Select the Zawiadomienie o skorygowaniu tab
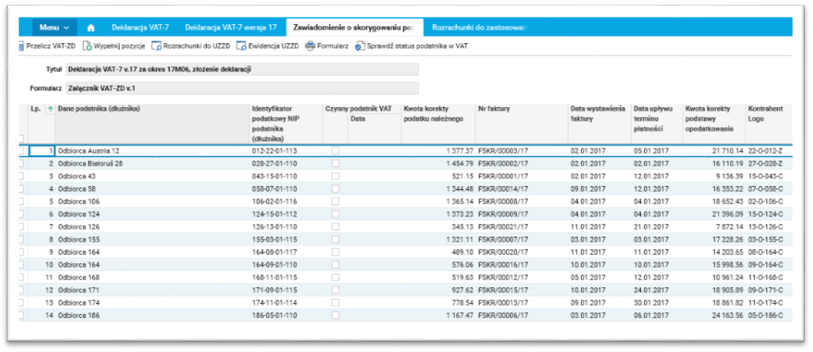The image size is (813, 352). pyautogui.click(x=354, y=27)
